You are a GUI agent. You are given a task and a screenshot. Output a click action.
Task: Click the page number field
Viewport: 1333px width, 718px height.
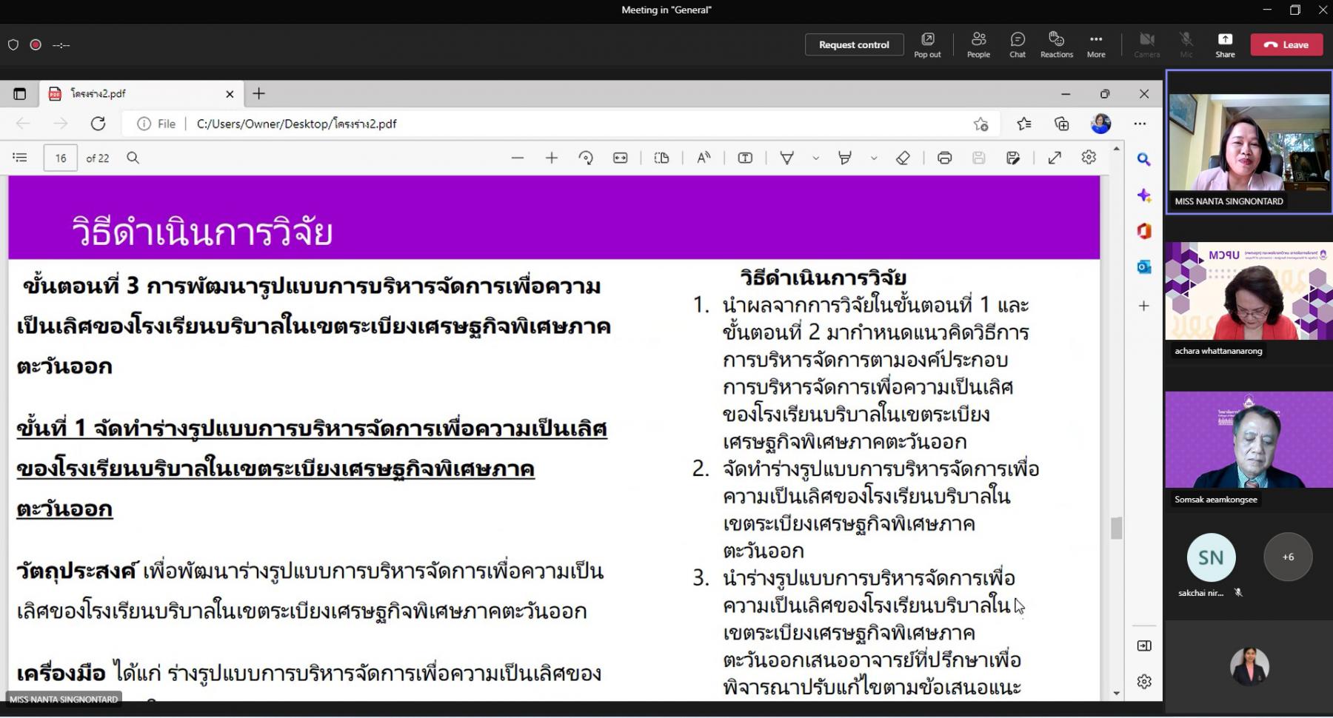pos(61,158)
